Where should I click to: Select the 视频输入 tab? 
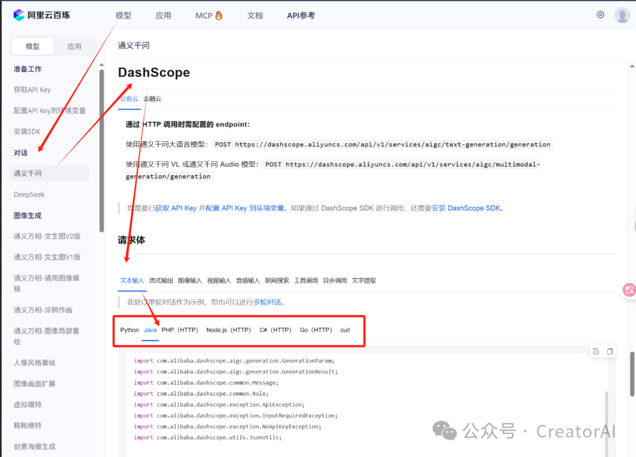coord(219,281)
